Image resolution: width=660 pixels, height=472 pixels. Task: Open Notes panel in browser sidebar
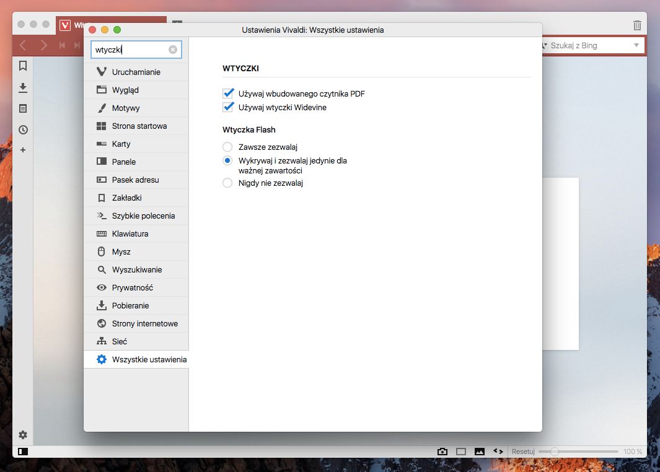[x=23, y=108]
